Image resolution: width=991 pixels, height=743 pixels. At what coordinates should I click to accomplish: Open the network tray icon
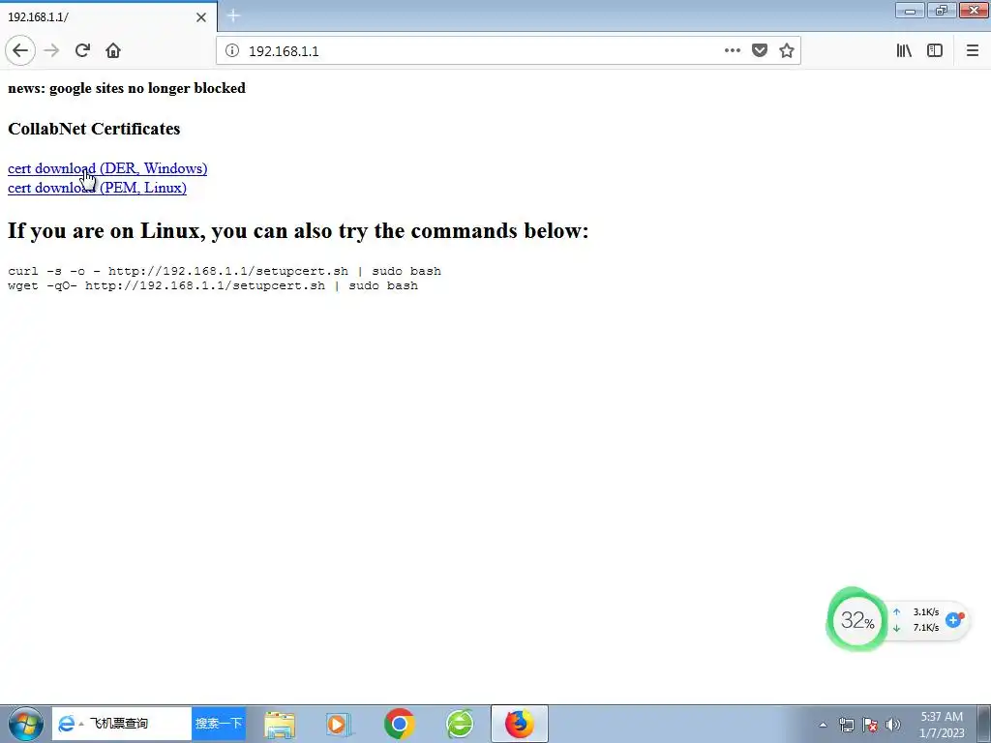coord(846,725)
